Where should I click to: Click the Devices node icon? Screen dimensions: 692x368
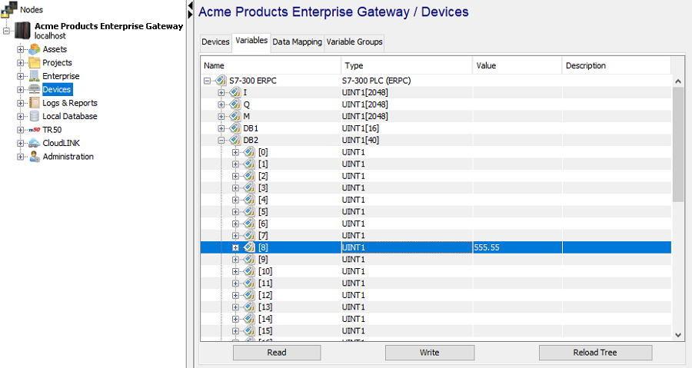point(35,89)
